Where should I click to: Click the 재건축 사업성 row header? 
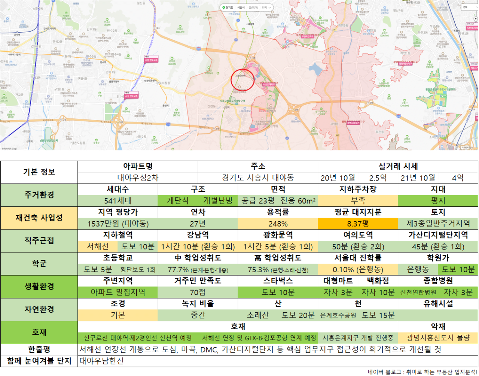[x=39, y=218]
